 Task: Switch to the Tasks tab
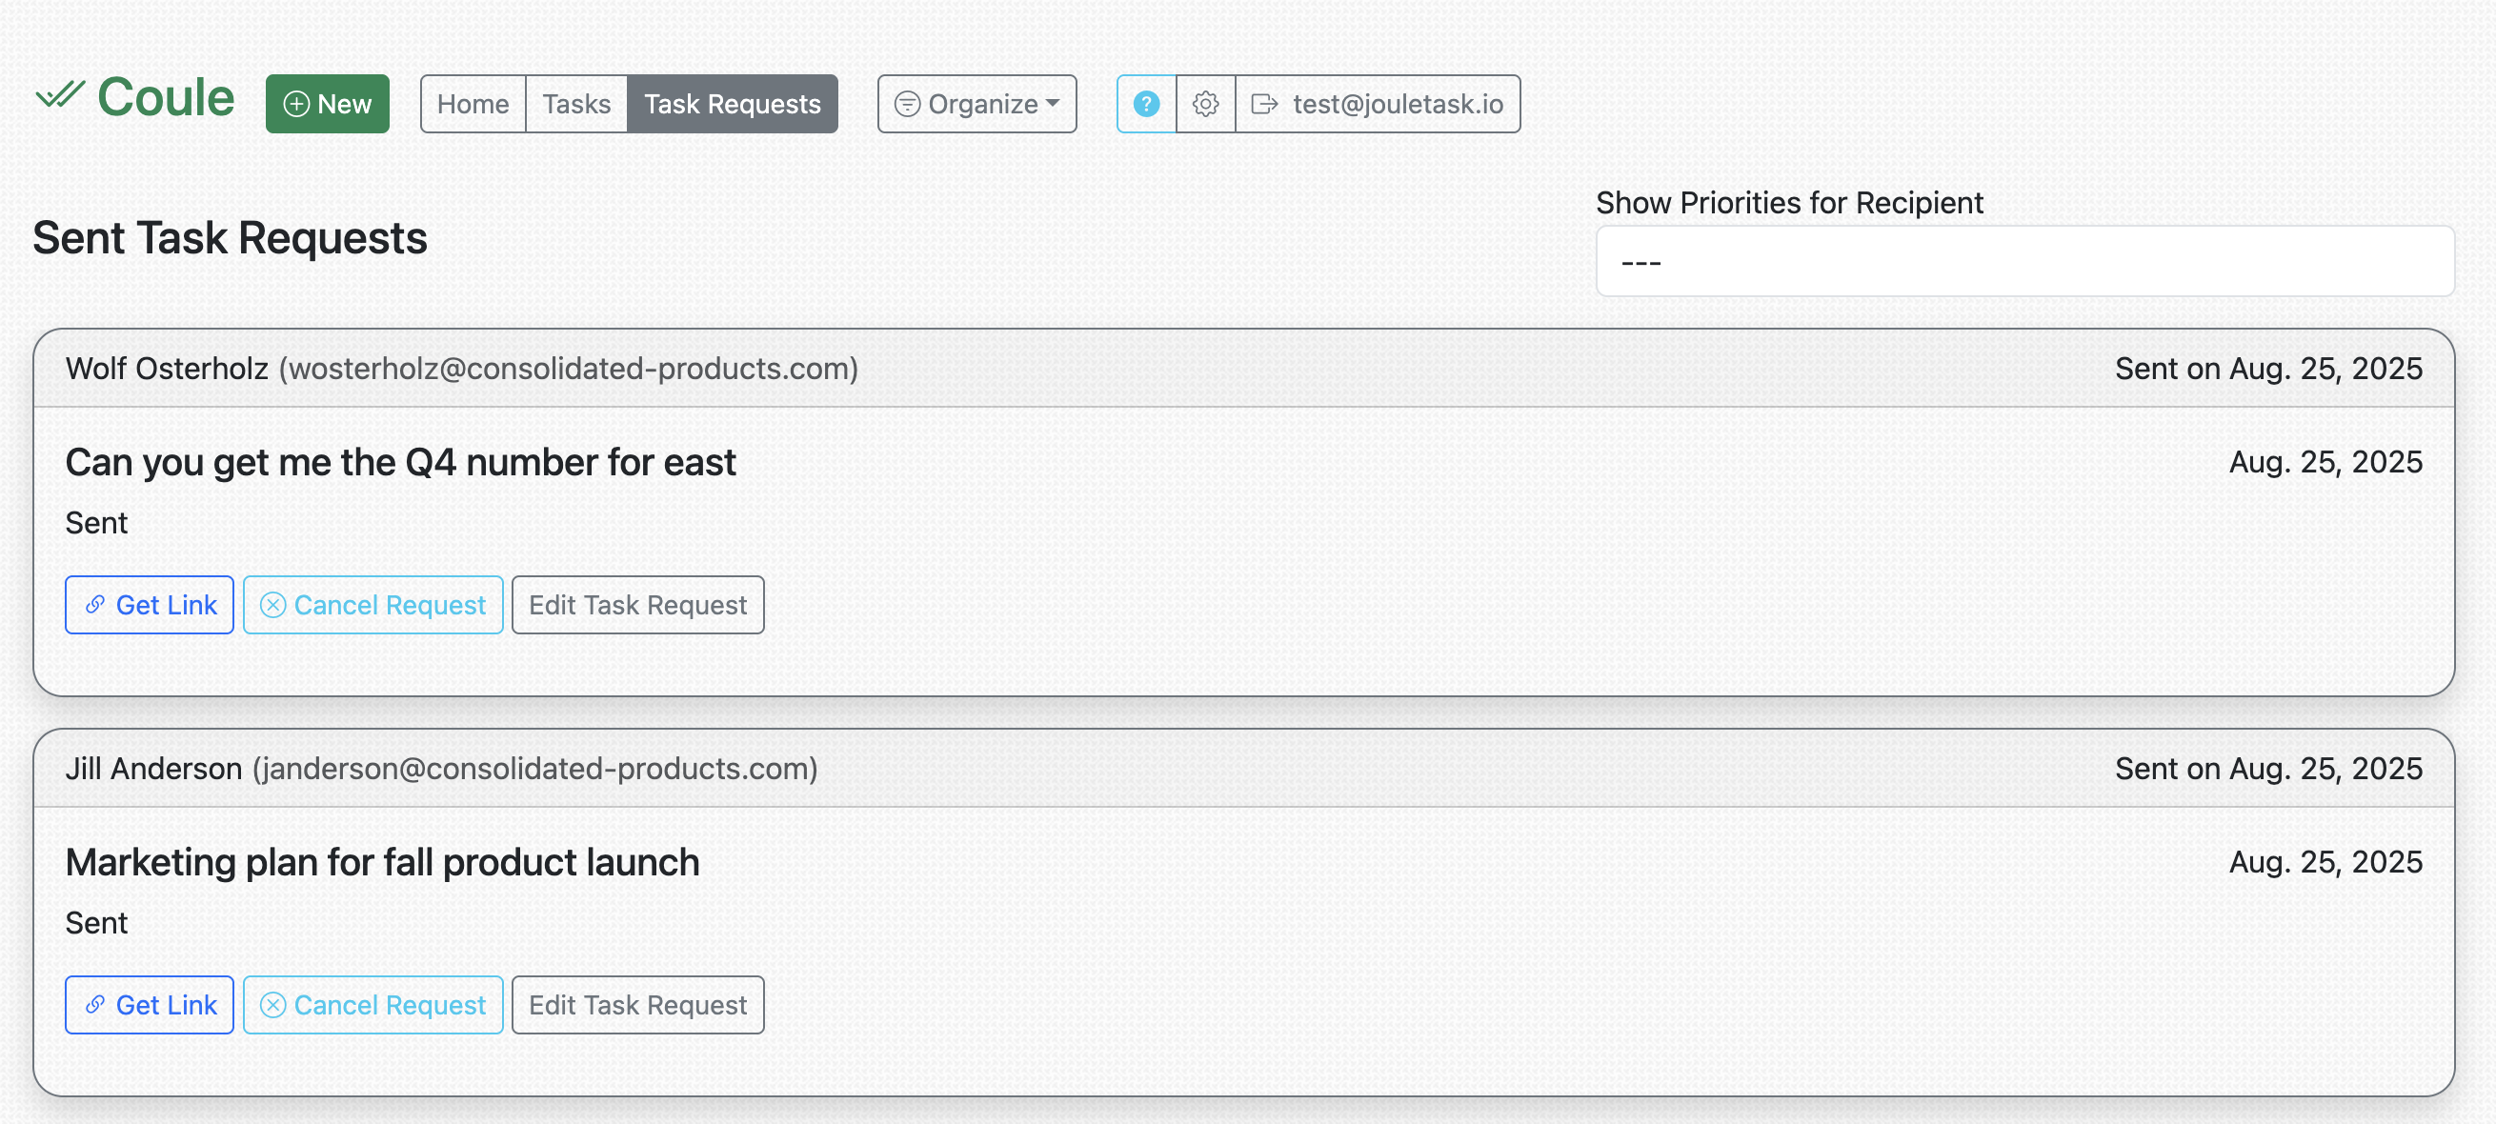[575, 104]
